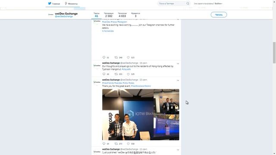The height and width of the screenshot is (155, 276).
Task: Expand options menu of Typhoon Mangkhut tweet
Action: 178,64
